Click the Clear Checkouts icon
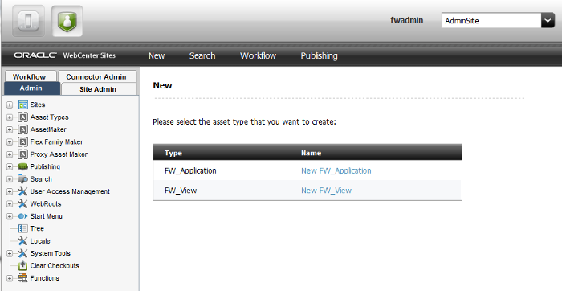562x291 pixels. pyautogui.click(x=23, y=266)
